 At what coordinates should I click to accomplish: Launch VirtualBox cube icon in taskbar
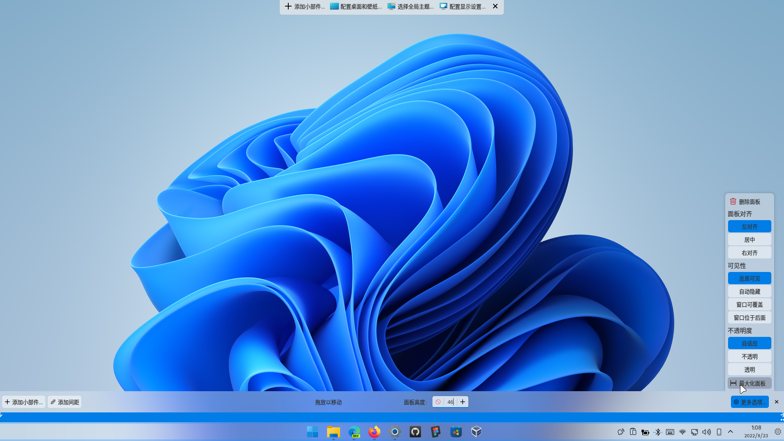point(477,432)
